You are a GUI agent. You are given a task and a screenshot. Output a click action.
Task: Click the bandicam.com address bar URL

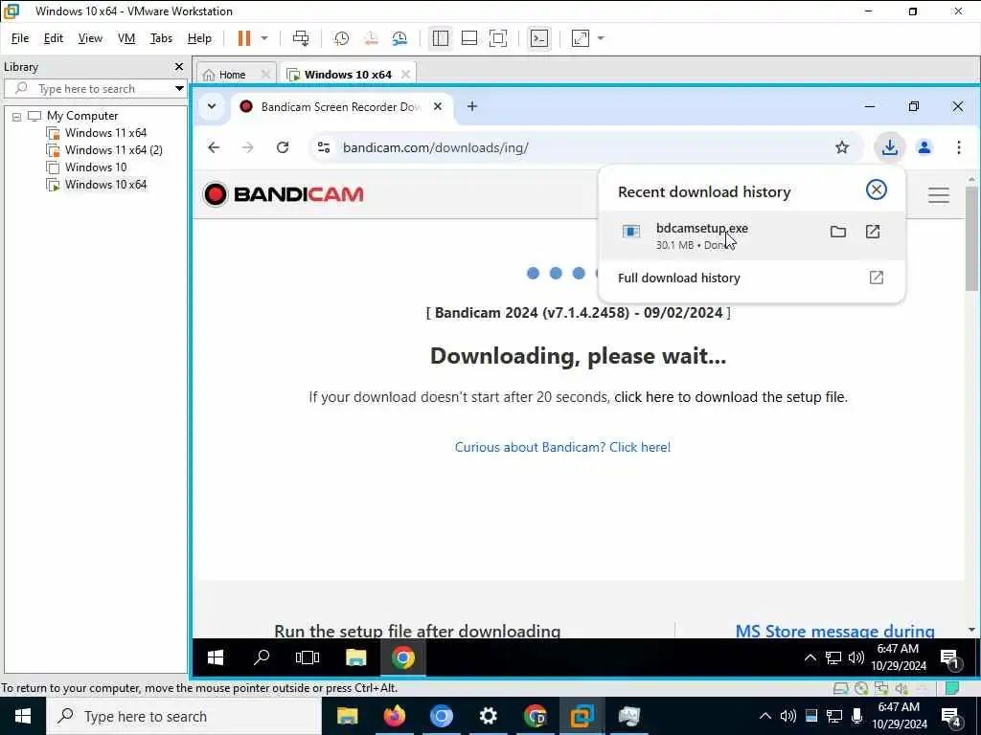[436, 147]
